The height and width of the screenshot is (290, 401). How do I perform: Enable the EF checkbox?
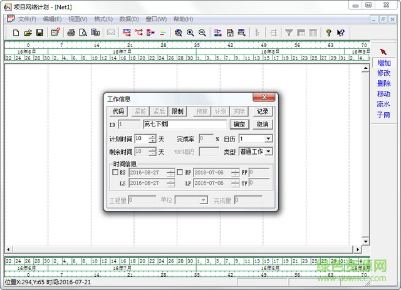(x=180, y=172)
